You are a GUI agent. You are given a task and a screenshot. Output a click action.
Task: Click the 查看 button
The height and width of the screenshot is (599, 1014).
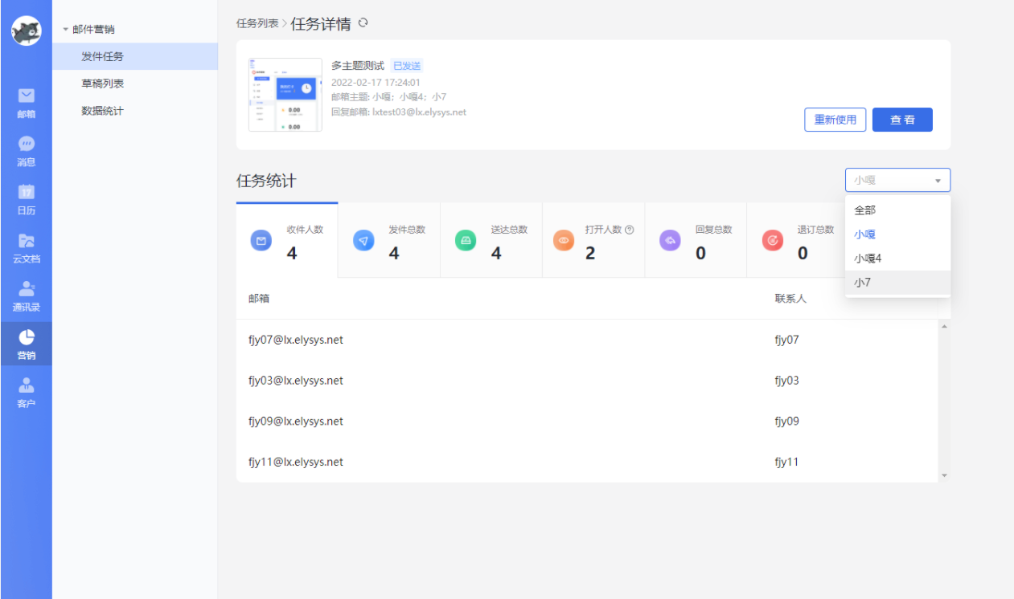[902, 119]
